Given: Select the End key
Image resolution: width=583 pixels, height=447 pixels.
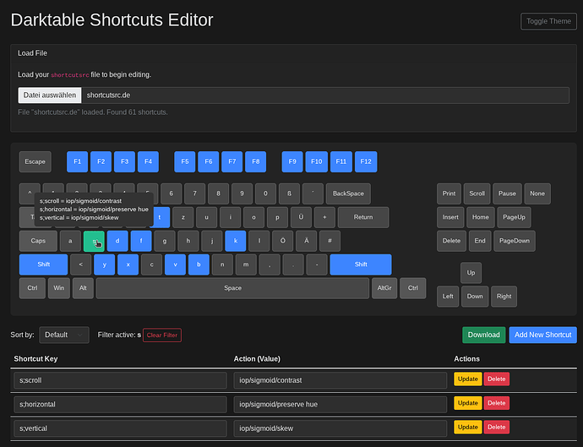Looking at the screenshot, I should (480, 241).
